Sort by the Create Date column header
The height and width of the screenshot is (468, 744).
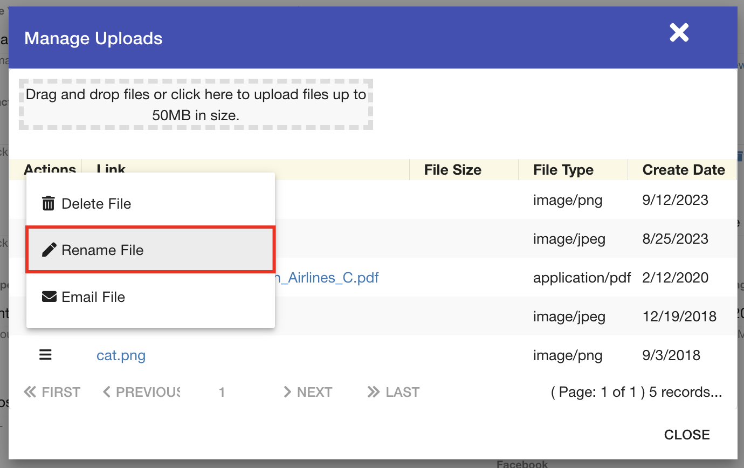tap(683, 170)
